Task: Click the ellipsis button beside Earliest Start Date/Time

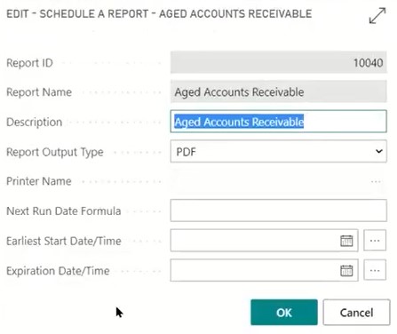Action: click(x=375, y=241)
